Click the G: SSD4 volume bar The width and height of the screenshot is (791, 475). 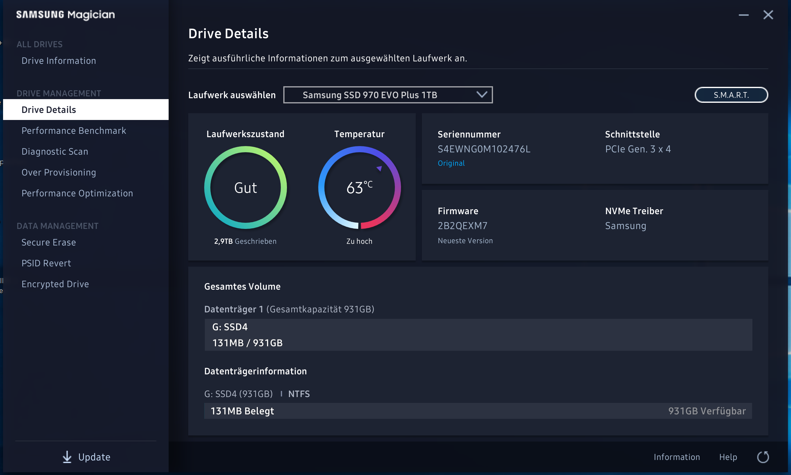click(x=478, y=335)
